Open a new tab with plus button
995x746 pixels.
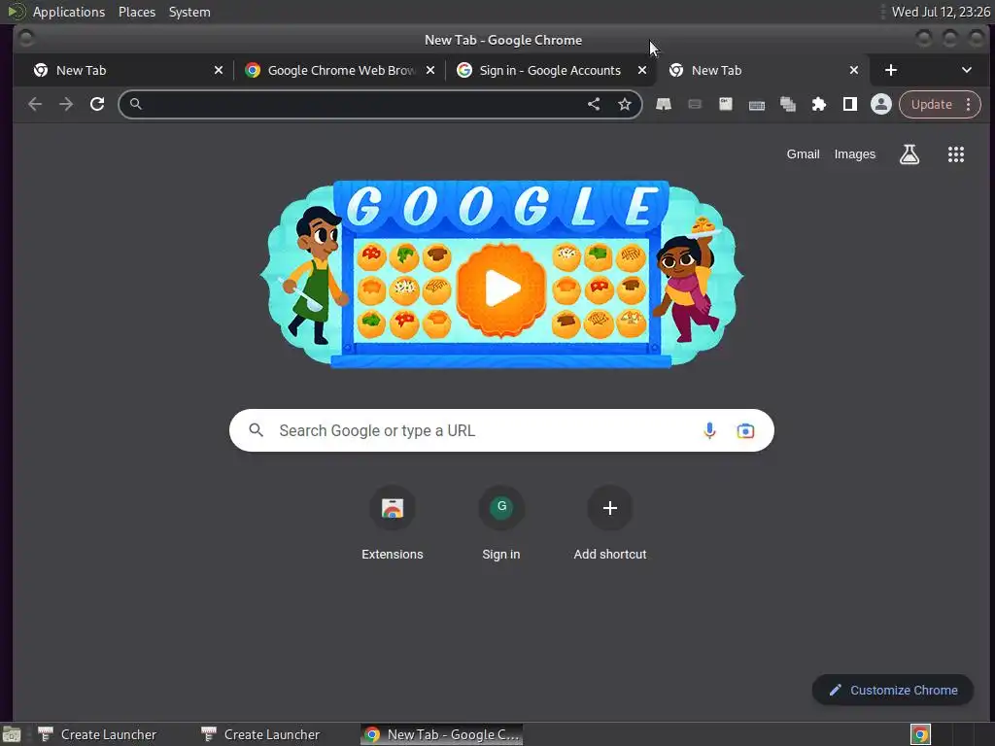coord(891,70)
